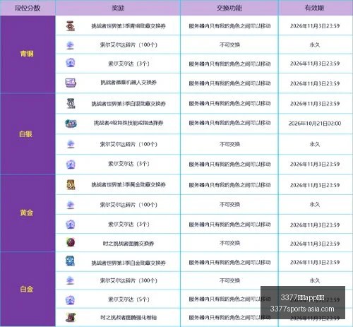Click the 白银勋章交换券 medal icon
Viewport: 353px width, 327px height.
click(x=71, y=103)
